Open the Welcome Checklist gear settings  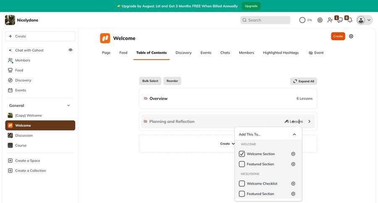click(x=293, y=183)
